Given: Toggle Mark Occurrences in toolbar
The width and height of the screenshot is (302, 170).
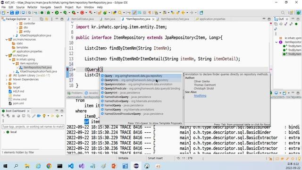Looking at the screenshot, I should (x=134, y=13).
